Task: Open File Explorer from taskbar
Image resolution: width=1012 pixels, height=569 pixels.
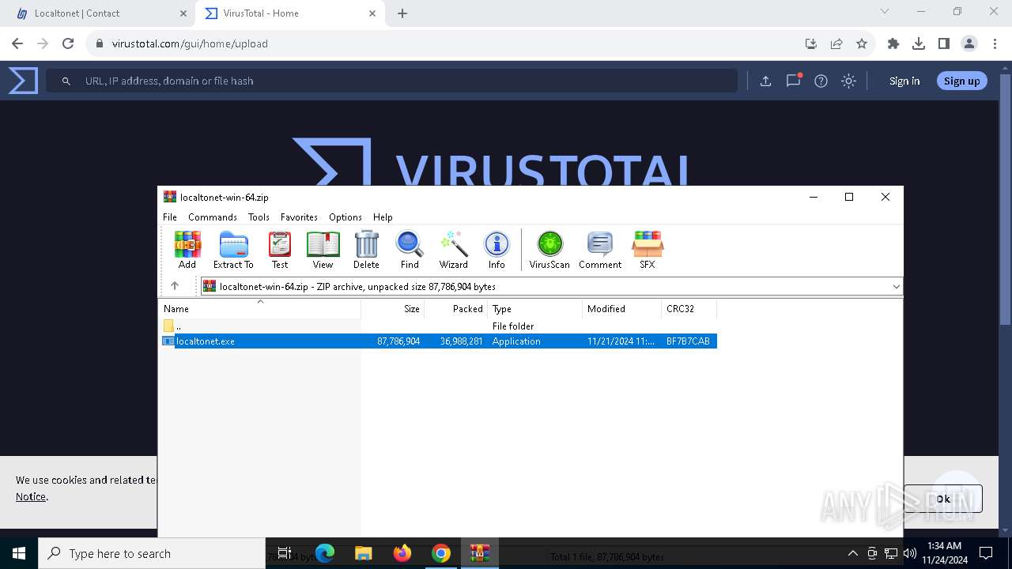Action: click(x=363, y=553)
